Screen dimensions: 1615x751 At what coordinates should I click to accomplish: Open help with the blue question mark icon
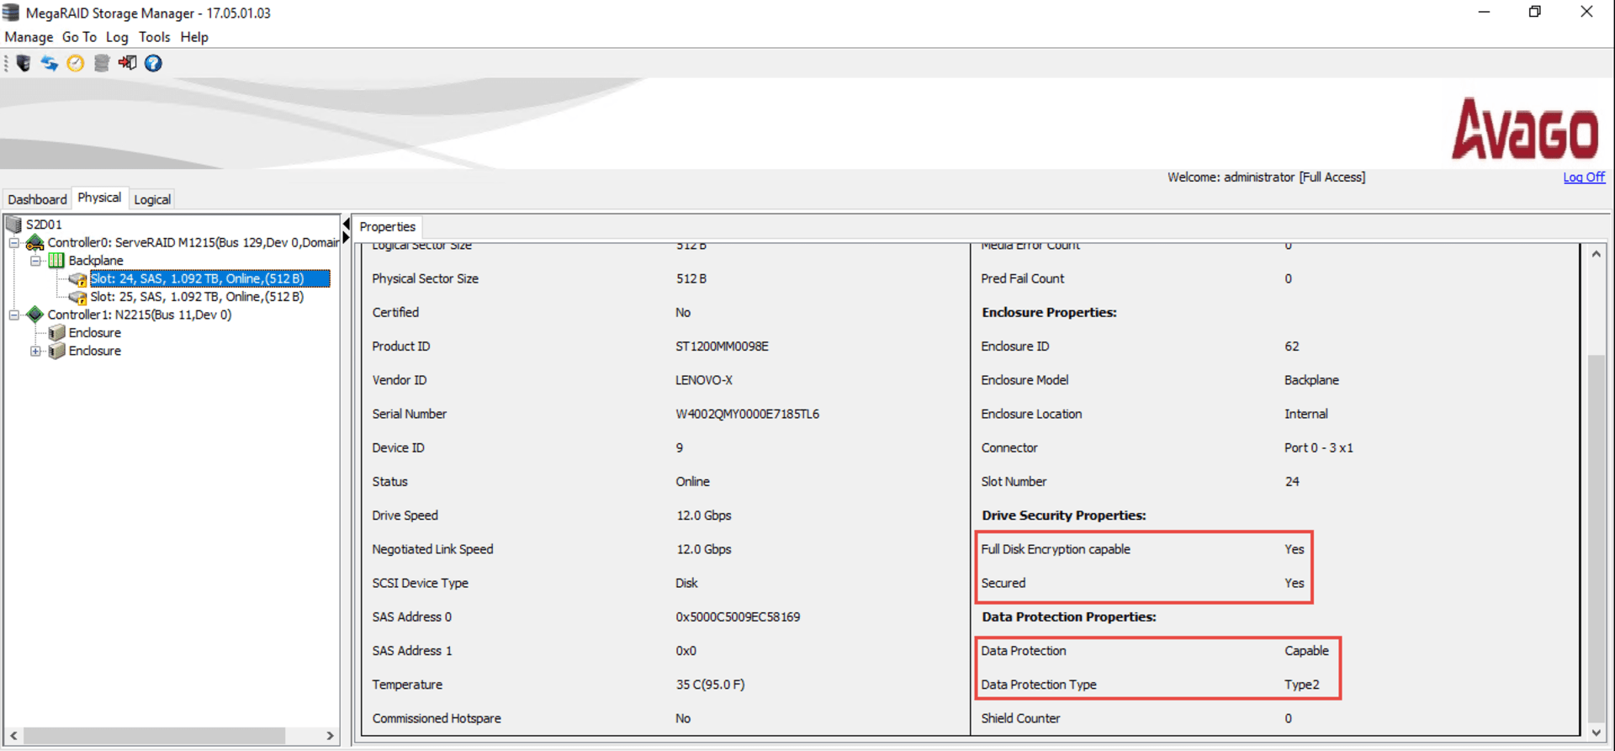[153, 63]
